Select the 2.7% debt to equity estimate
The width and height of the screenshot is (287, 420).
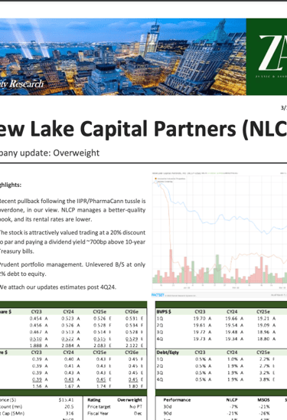pos(264,366)
